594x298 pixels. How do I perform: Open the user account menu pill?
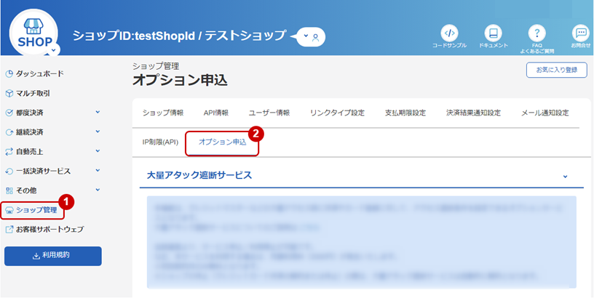[x=311, y=37]
